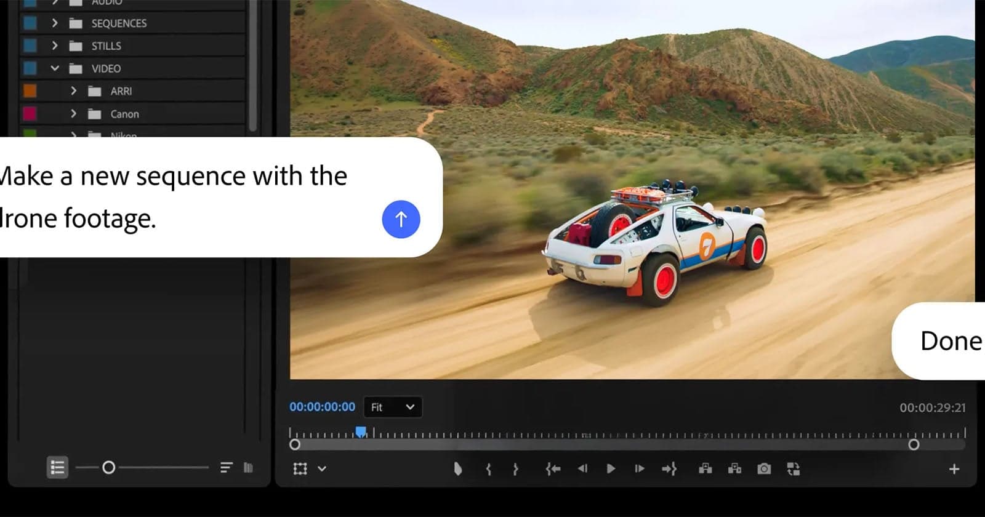The height and width of the screenshot is (517, 985).
Task: Click the Go to In button
Action: click(553, 469)
